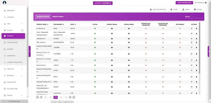The height and width of the screenshot is (103, 211).
Task: Toggle Returnable for Kendrick Traction Splint
Action: point(180,47)
